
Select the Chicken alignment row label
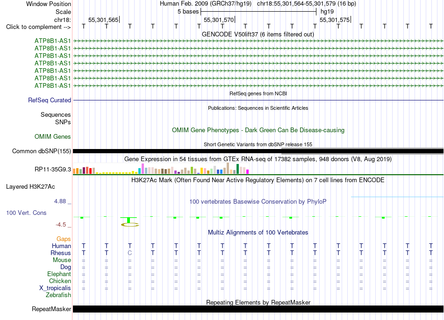[60, 281]
